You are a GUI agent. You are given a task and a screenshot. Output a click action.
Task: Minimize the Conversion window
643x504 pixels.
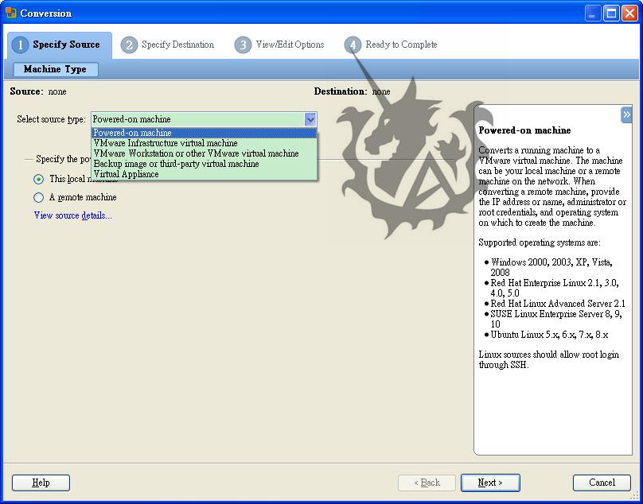[593, 14]
